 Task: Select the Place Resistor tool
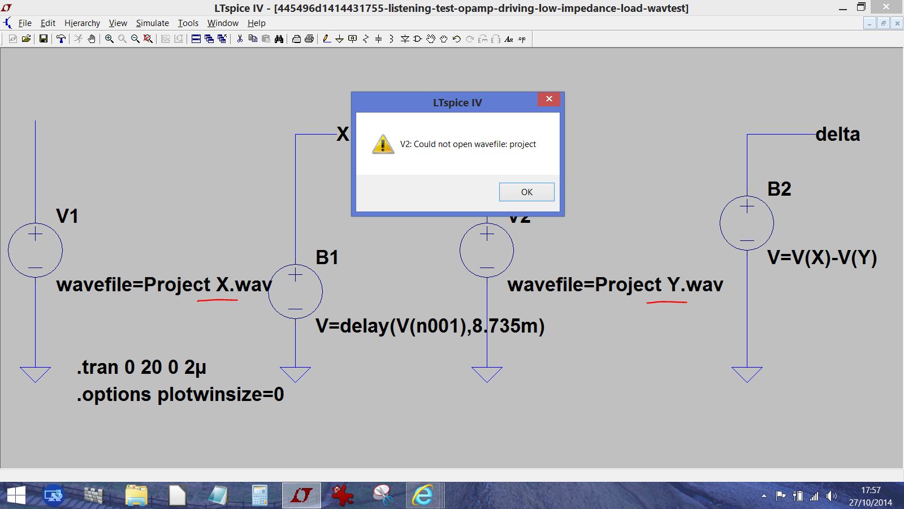pyautogui.click(x=366, y=38)
